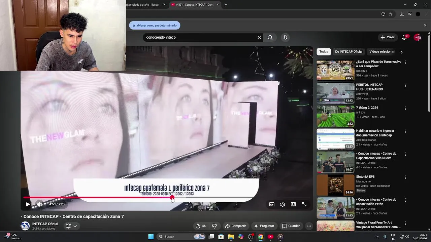Open Microsoft Store from taskbar
The height and width of the screenshot is (242, 431).
[221, 237]
